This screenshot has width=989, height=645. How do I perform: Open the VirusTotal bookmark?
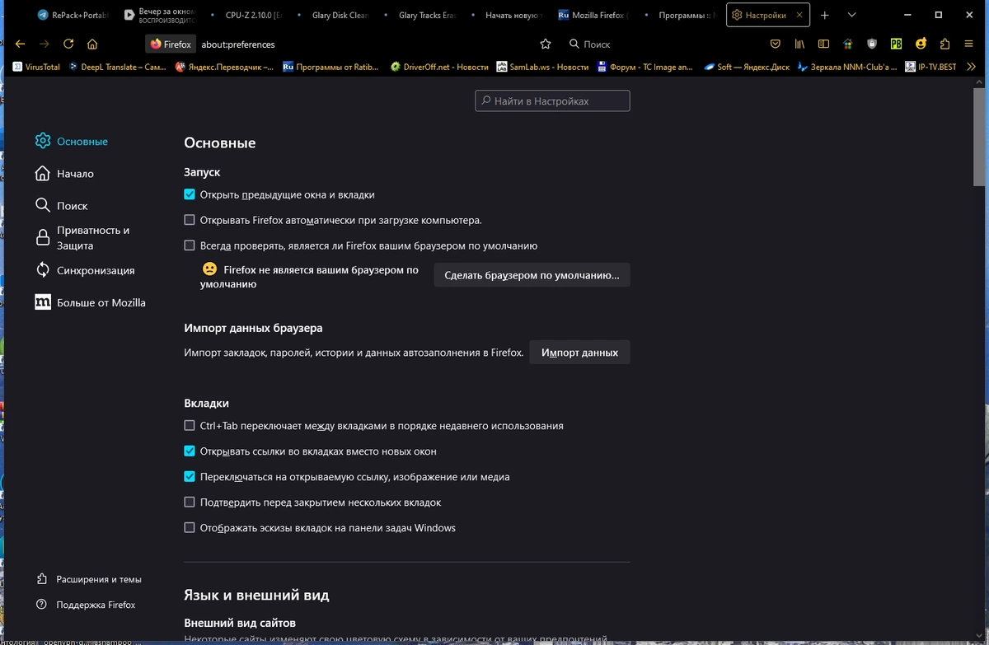click(x=36, y=67)
